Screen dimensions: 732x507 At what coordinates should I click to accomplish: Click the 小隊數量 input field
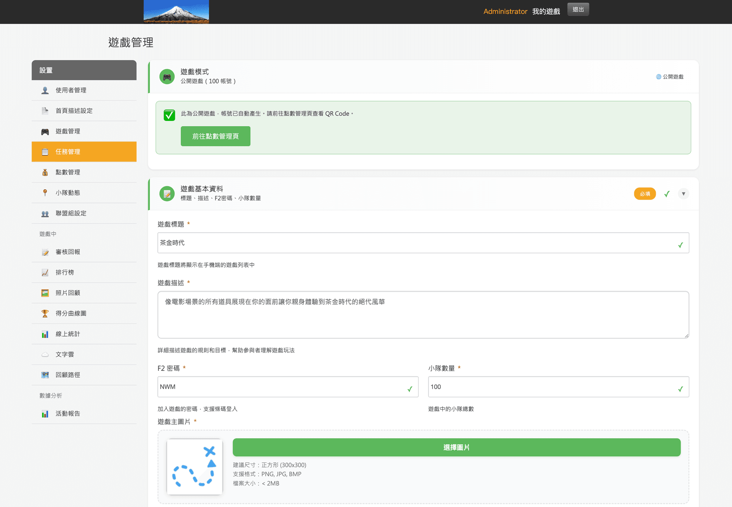click(558, 386)
